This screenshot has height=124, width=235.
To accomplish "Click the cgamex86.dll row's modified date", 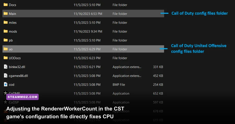I will click(87, 76).
